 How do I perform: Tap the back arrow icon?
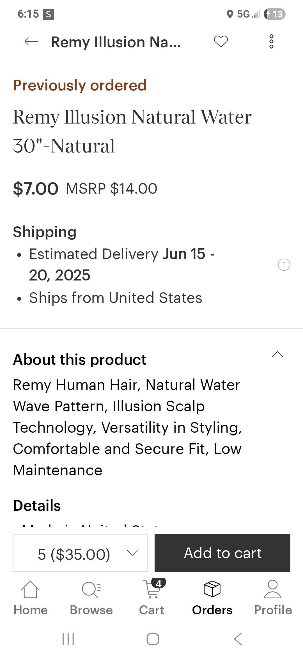(31, 42)
